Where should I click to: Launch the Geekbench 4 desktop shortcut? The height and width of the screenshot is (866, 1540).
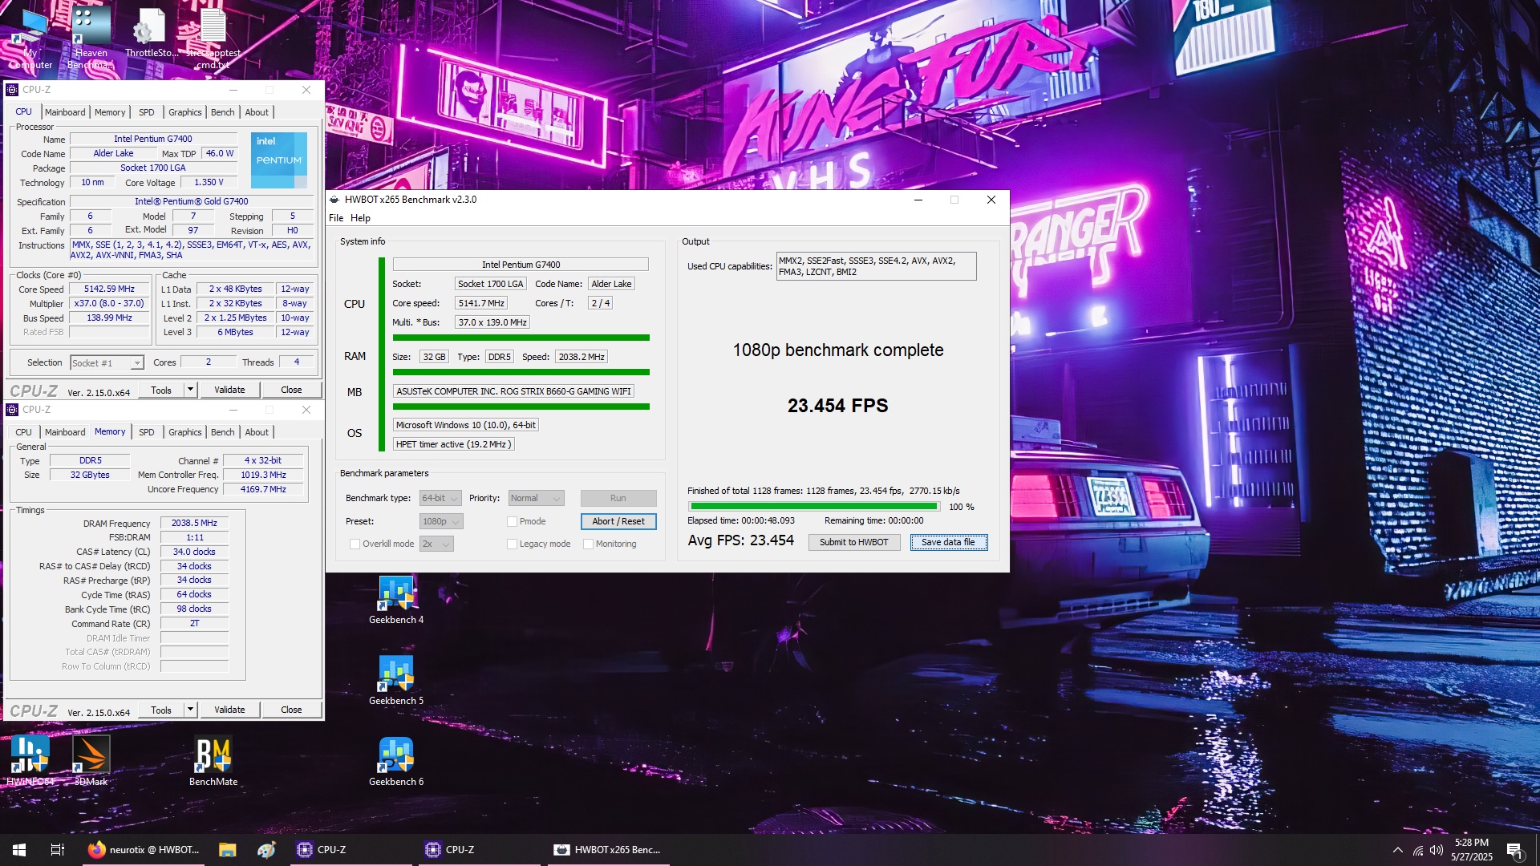pyautogui.click(x=396, y=600)
